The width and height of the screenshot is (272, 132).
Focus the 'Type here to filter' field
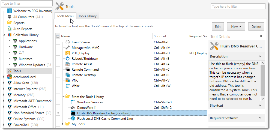click(x=238, y=7)
